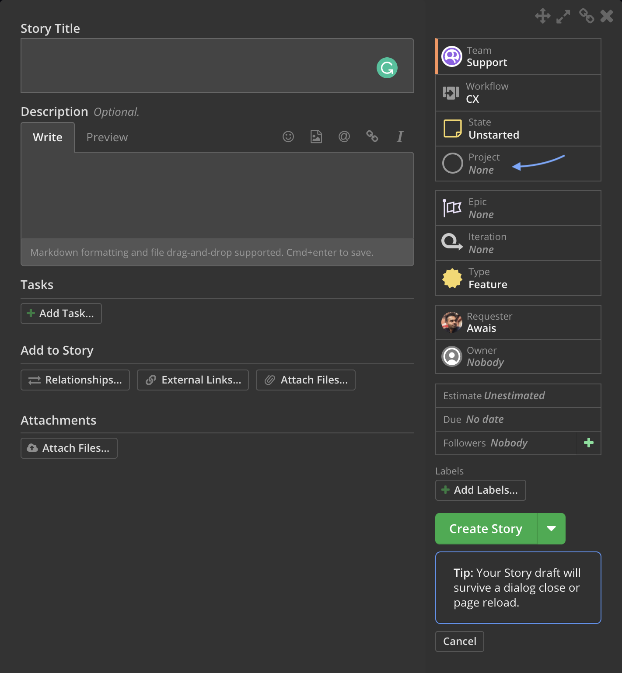Click the Create Story button
Image resolution: width=622 pixels, height=673 pixels.
486,529
